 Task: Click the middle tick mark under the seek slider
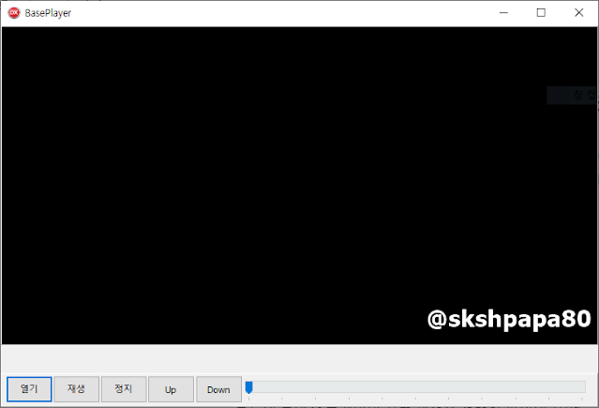click(415, 399)
